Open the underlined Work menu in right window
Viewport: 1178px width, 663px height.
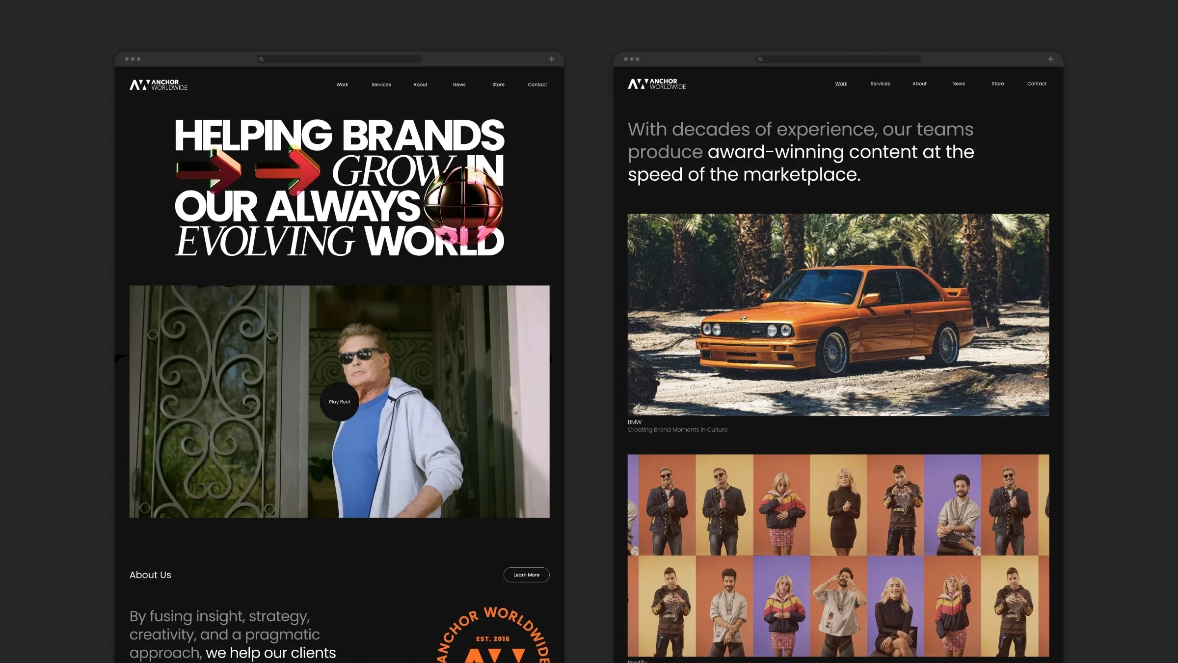click(x=841, y=84)
